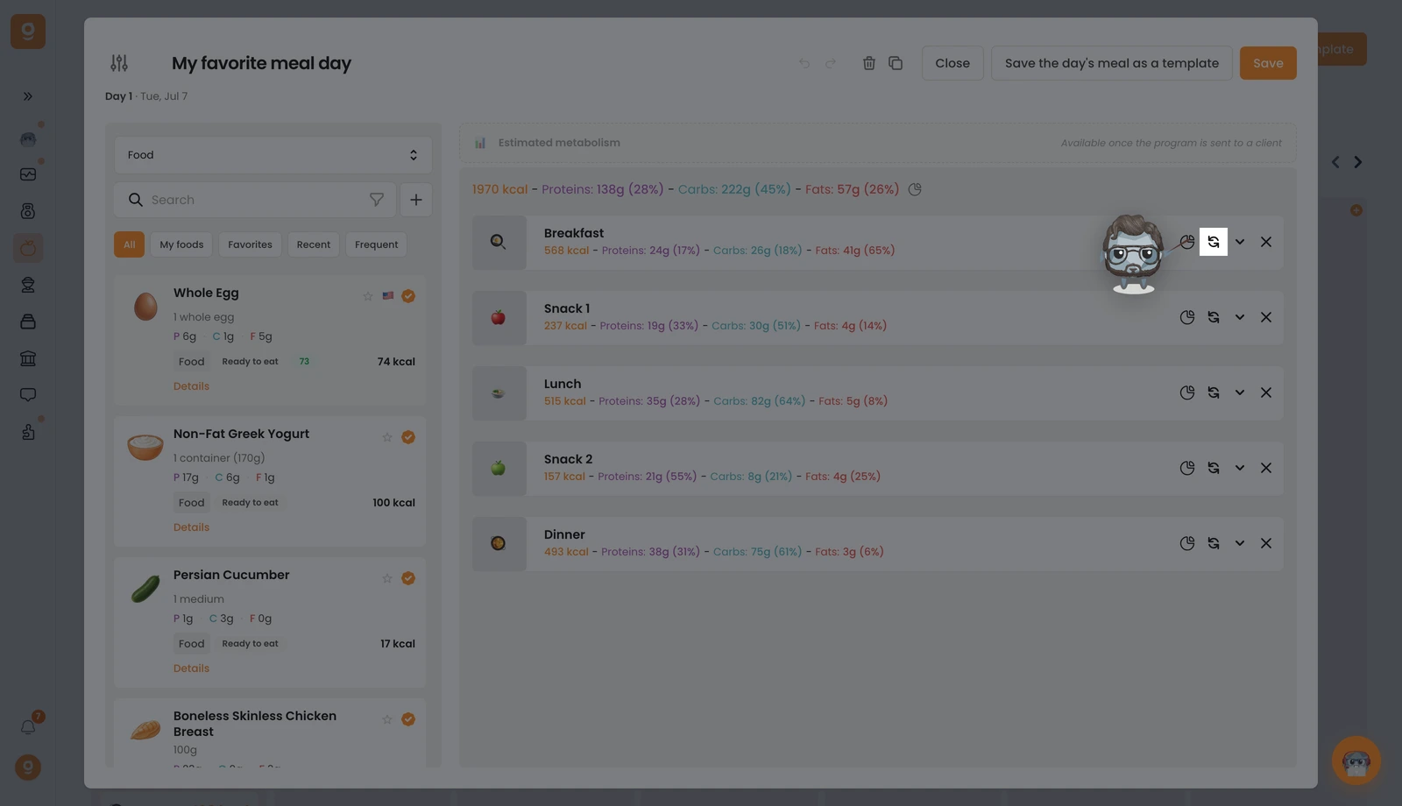Open the total macros pie chart icon
The width and height of the screenshot is (1402, 806).
pyautogui.click(x=915, y=189)
